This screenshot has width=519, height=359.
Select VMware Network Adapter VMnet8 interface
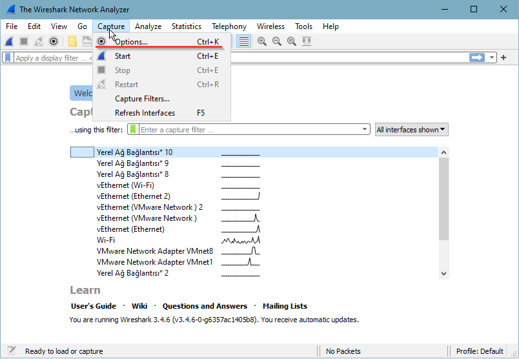point(254,251)
